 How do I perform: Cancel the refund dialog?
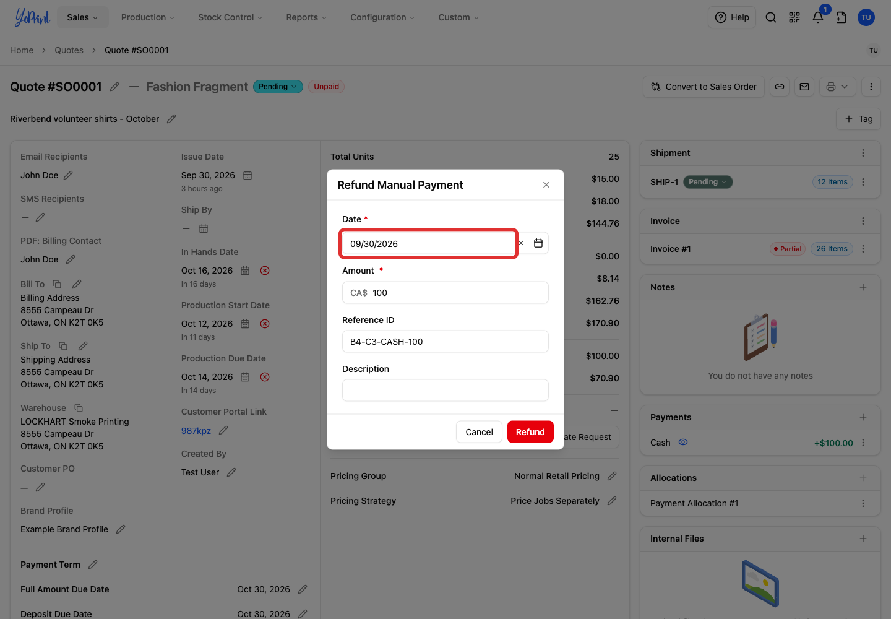(x=479, y=432)
